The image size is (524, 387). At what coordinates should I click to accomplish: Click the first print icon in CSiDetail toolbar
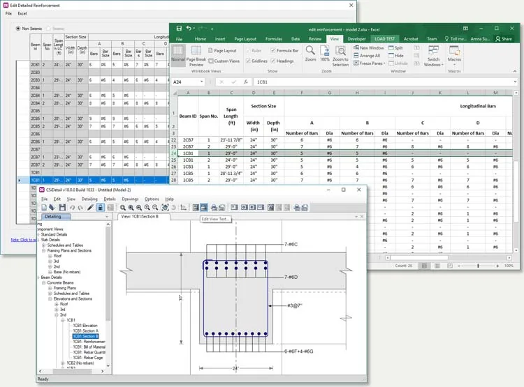pos(214,208)
